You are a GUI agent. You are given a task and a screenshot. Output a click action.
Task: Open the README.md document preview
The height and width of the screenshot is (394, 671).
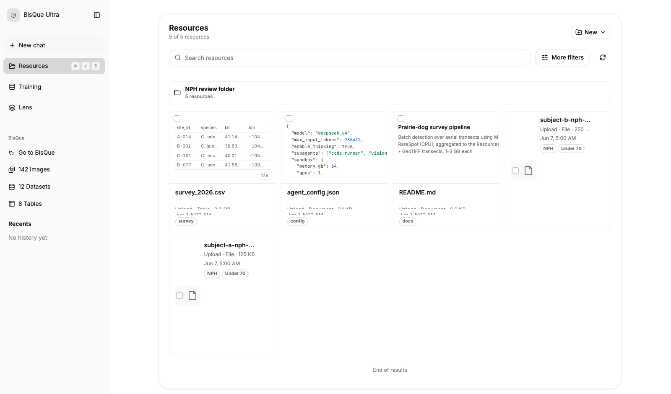click(x=446, y=148)
